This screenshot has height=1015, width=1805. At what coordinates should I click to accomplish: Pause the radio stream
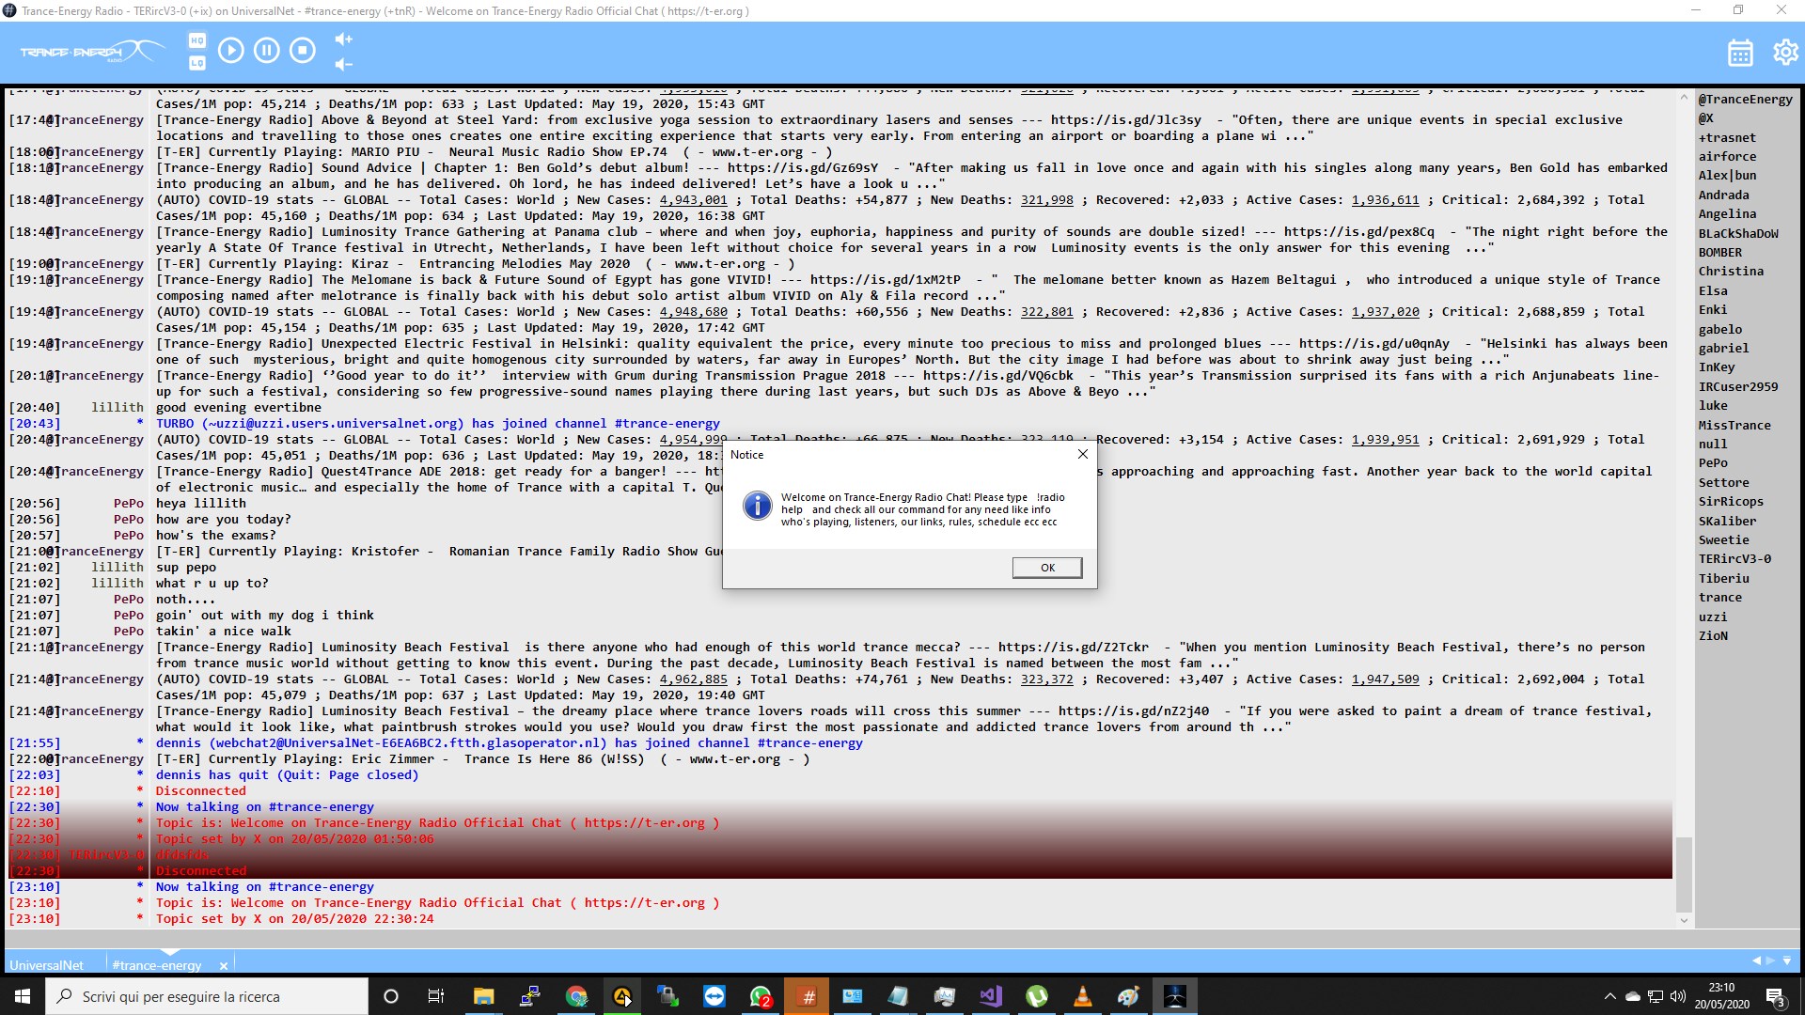tap(266, 50)
